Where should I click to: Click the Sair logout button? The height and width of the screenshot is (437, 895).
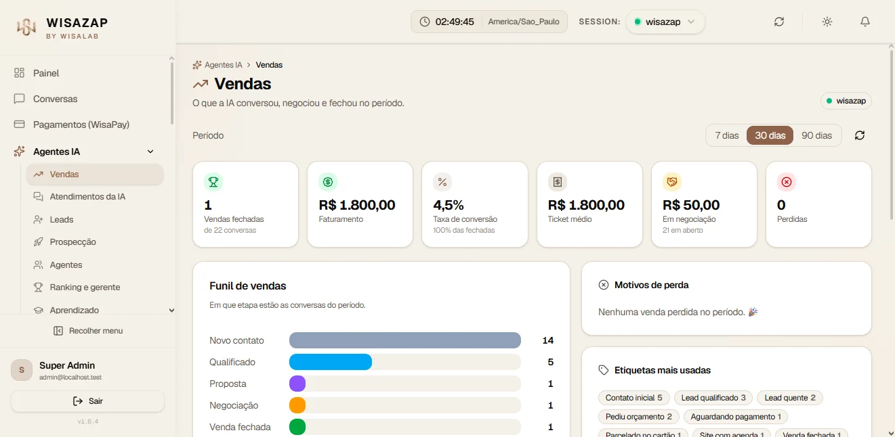(x=87, y=401)
